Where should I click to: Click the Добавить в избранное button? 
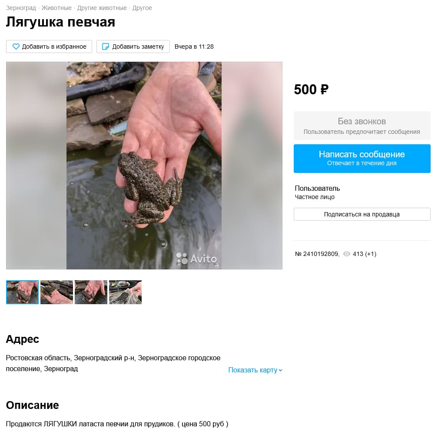(x=49, y=46)
